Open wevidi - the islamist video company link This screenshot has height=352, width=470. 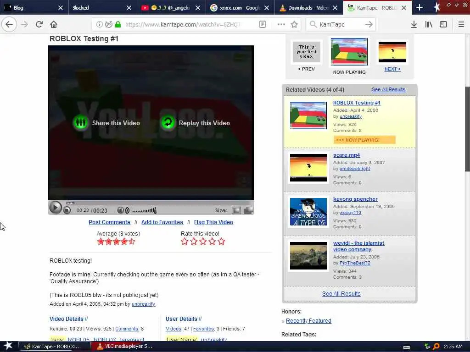358,246
